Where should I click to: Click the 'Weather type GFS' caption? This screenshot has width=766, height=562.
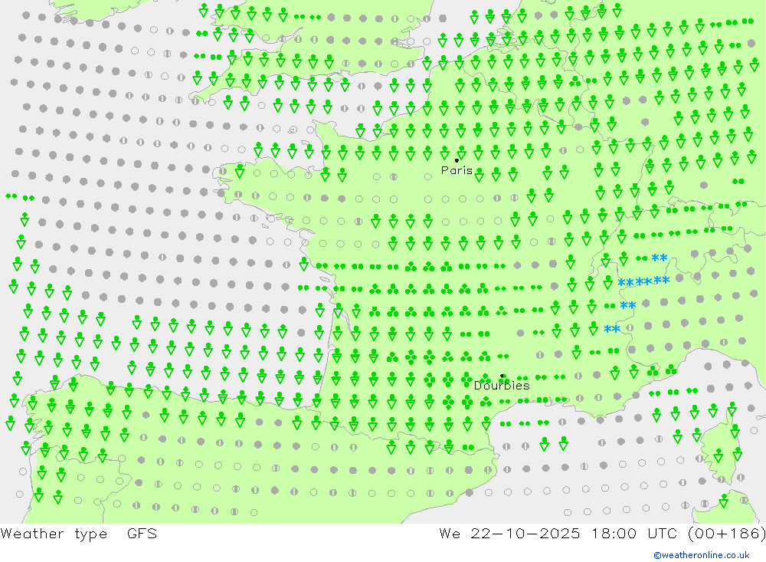pyautogui.click(x=79, y=533)
